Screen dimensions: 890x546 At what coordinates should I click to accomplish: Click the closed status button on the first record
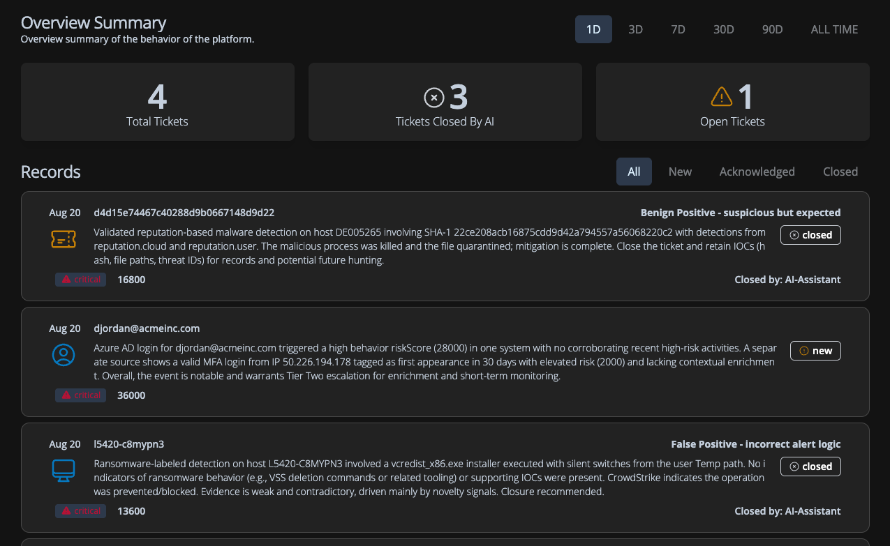[810, 235]
